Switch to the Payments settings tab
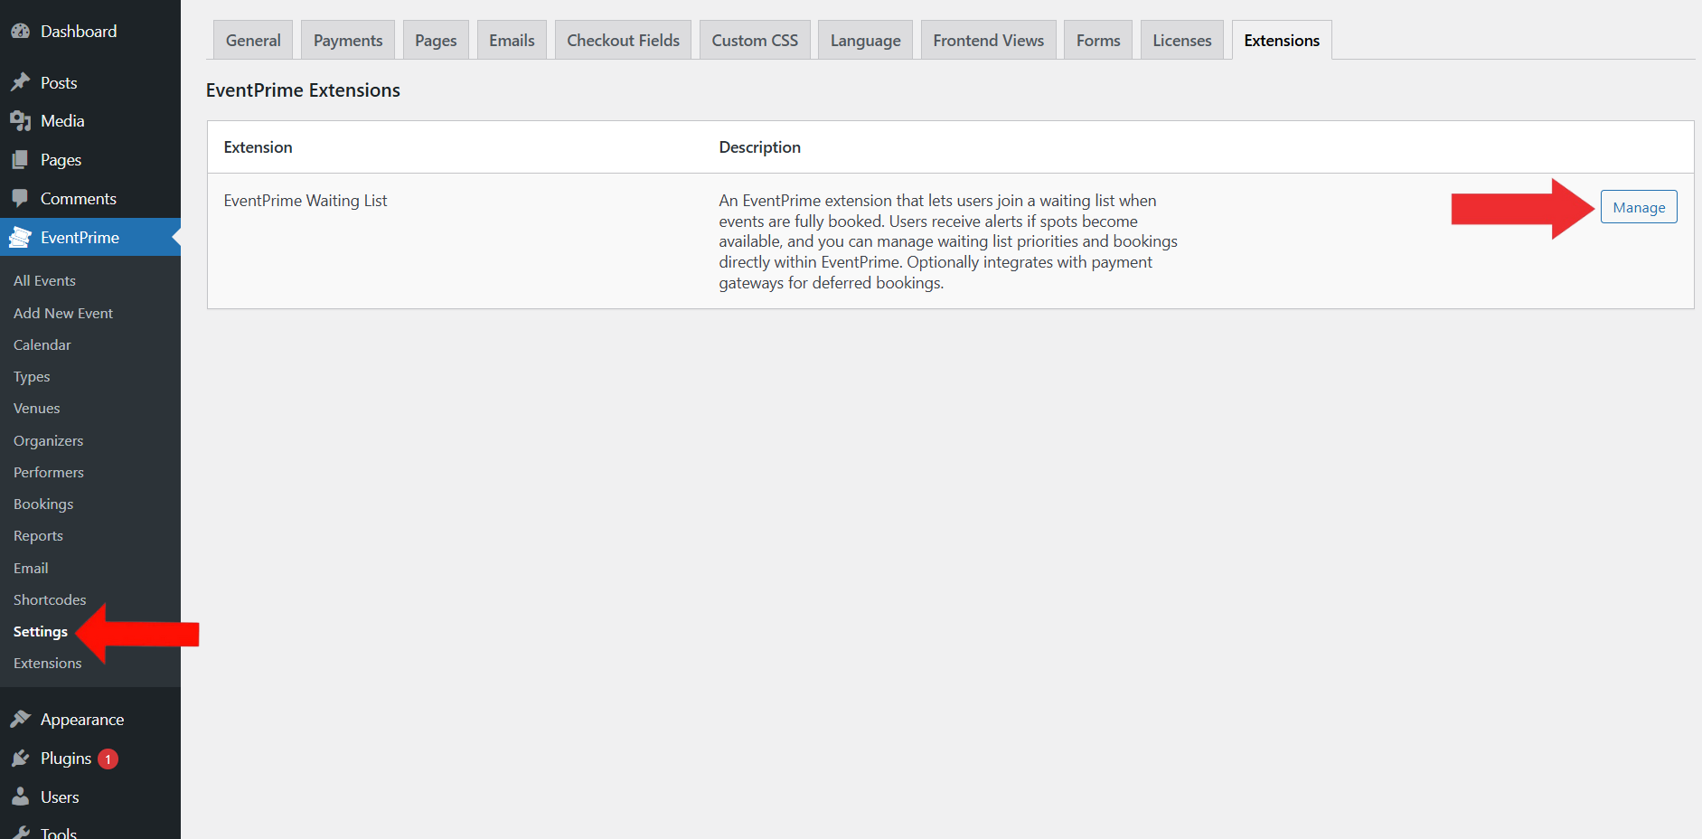 348,41
